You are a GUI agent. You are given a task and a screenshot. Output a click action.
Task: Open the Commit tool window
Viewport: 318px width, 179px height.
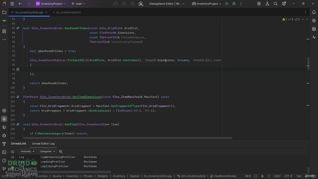click(x=4, y=21)
